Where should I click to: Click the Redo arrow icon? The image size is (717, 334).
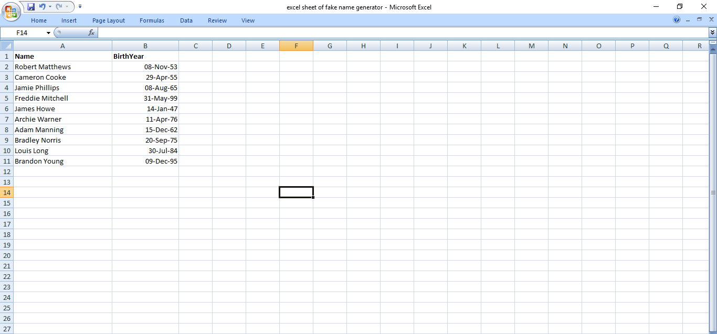coord(59,7)
